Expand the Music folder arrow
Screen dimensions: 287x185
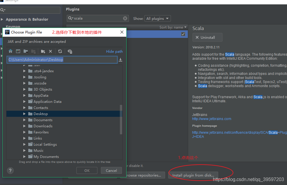[24, 150]
